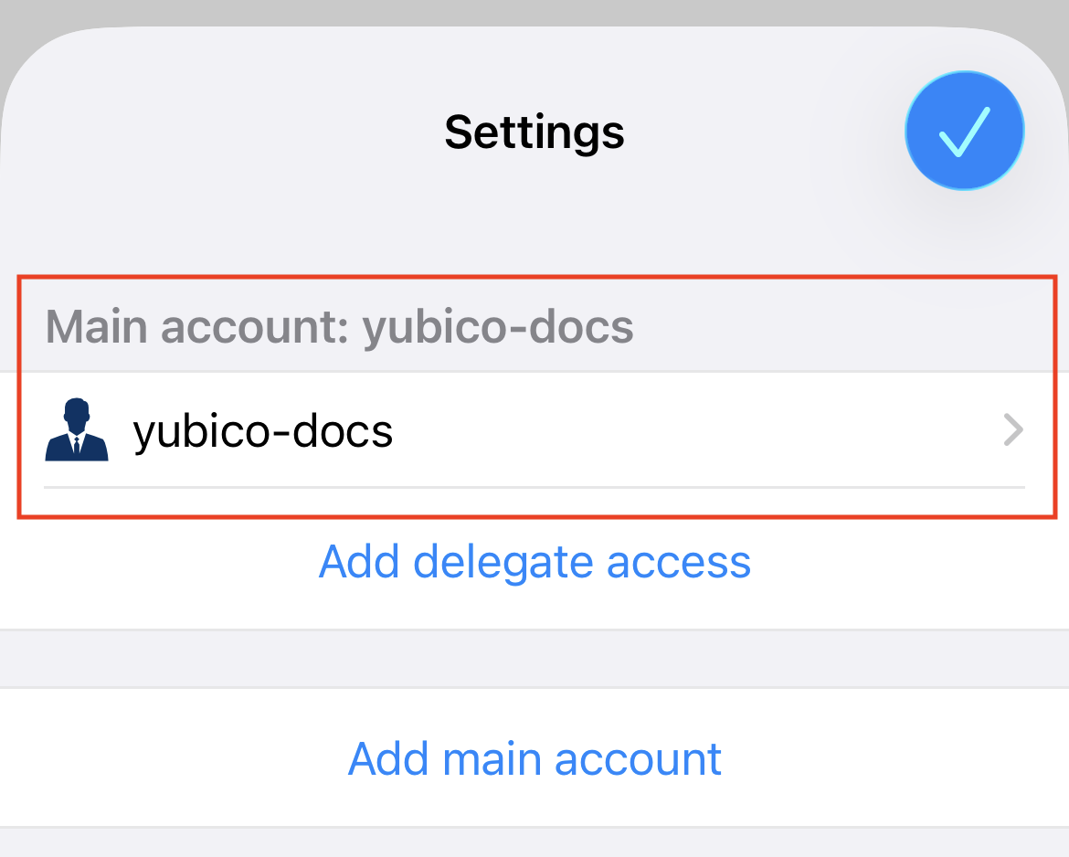This screenshot has height=857, width=1069.
Task: Expand yubico-docs details via the chevron arrow
Action: click(1012, 429)
